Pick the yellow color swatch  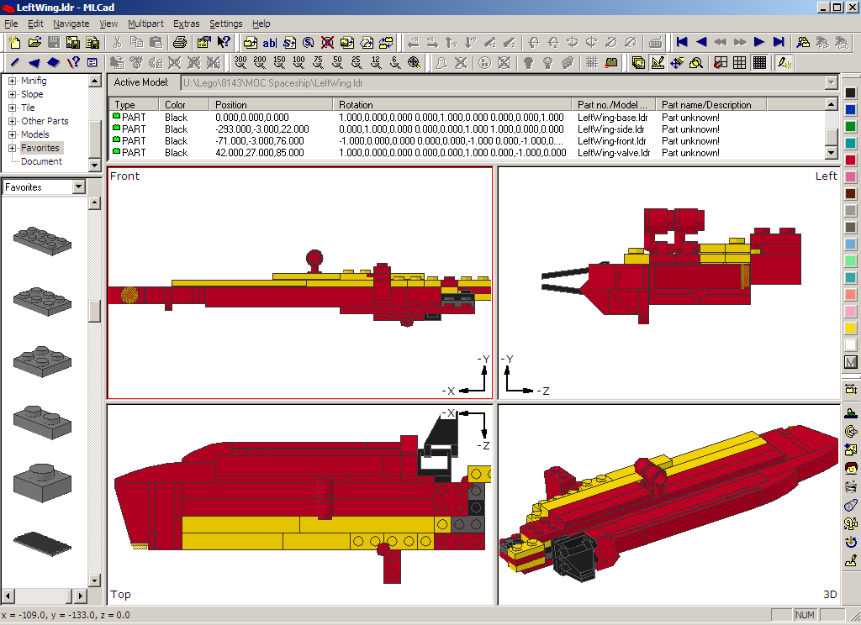pos(850,328)
